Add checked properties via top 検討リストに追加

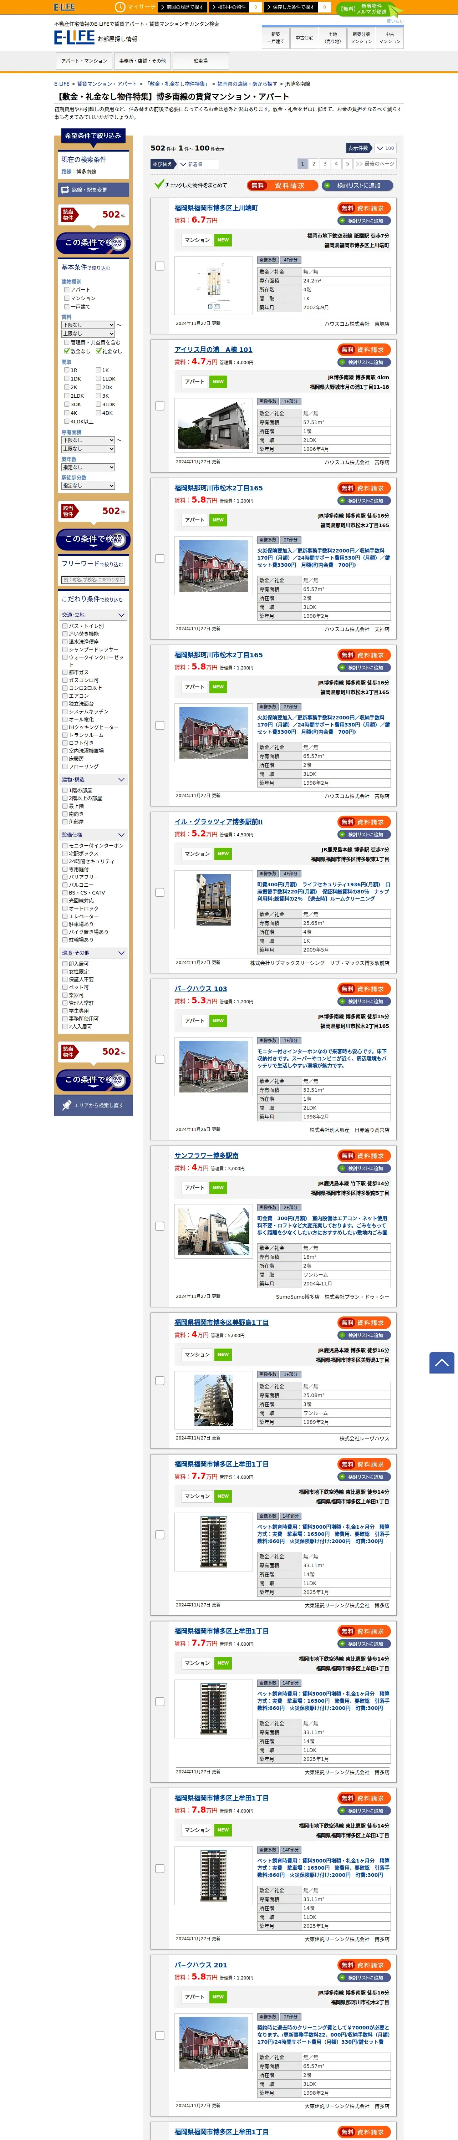point(357,185)
